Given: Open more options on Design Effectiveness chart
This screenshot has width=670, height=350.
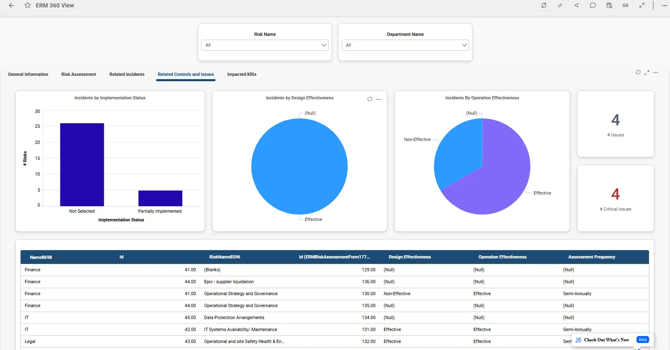Looking at the screenshot, I should (x=379, y=99).
